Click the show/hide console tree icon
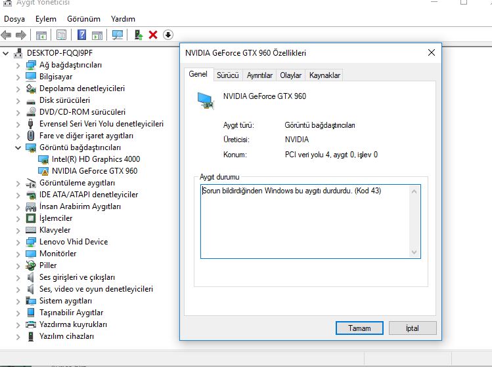Viewport: 492px width, 367px height. pos(41,35)
